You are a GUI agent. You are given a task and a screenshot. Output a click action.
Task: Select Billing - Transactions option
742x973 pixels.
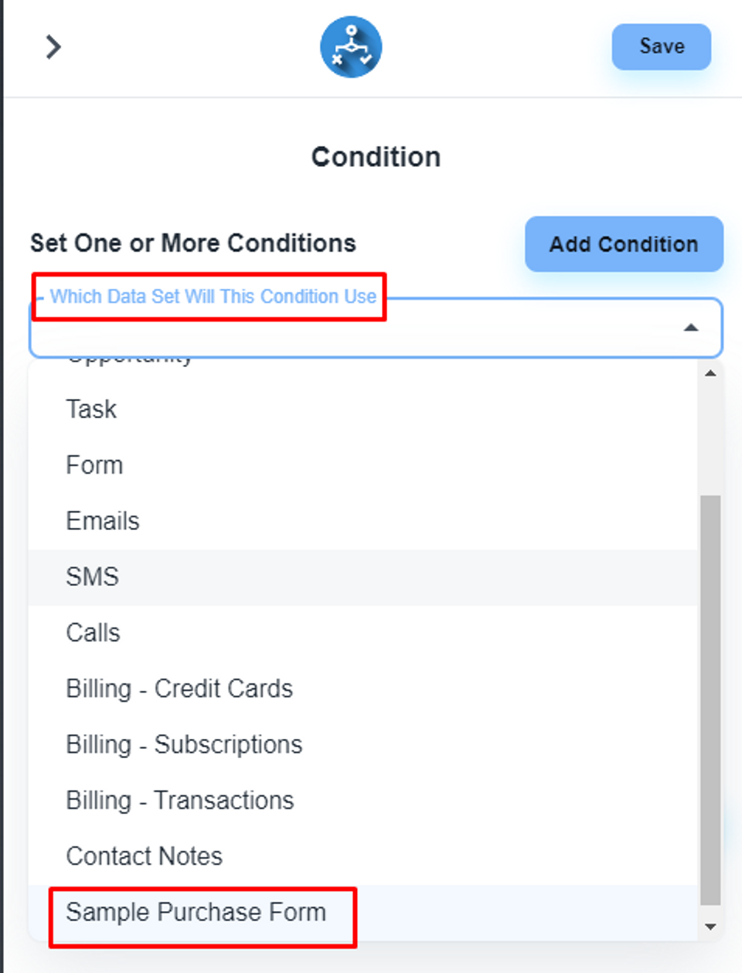180,800
